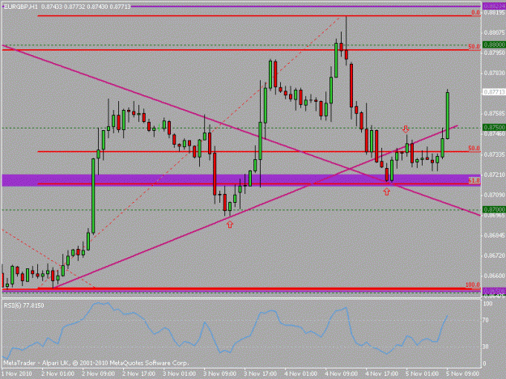Click the green 0.87500 level price label
Viewport: 506px width, 379px height.
coord(494,128)
